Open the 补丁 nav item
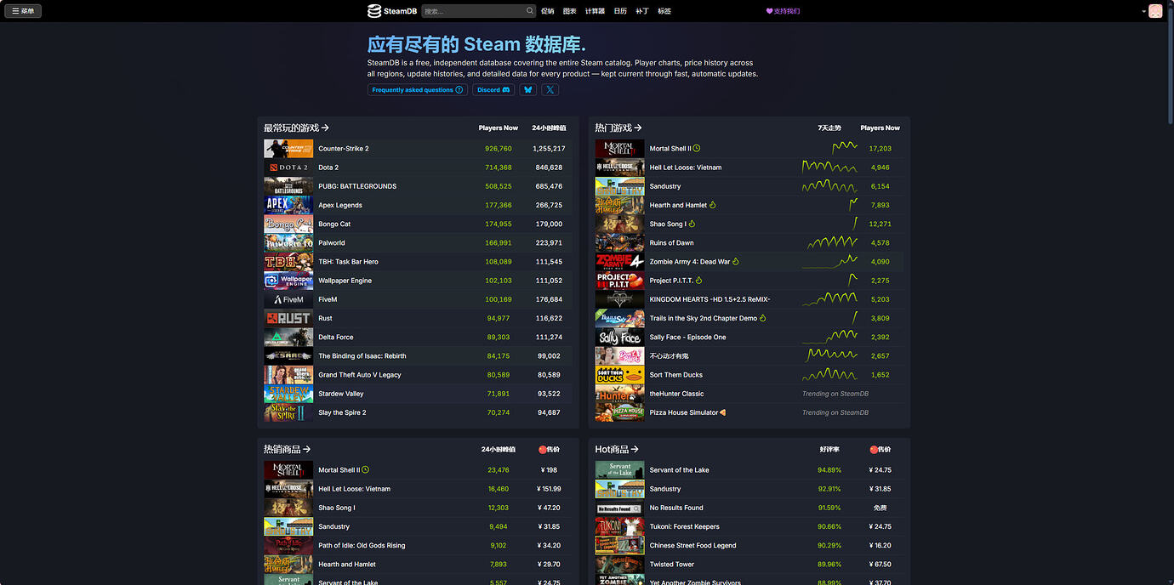The image size is (1174, 585). [642, 11]
